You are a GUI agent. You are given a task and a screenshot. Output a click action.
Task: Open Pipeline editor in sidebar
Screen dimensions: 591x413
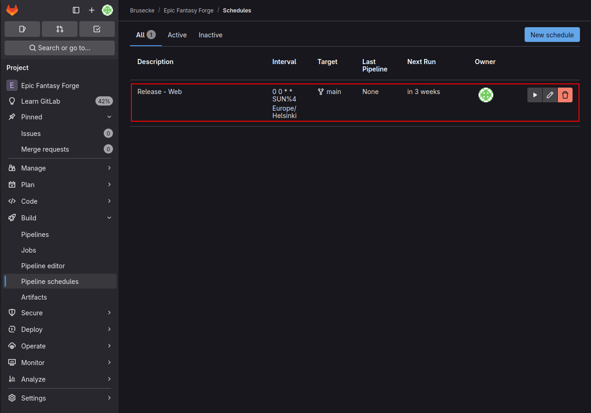point(60,266)
